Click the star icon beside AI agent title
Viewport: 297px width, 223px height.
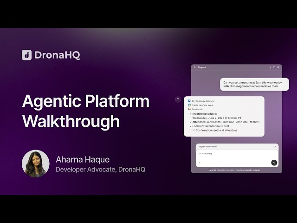(x=195, y=67)
